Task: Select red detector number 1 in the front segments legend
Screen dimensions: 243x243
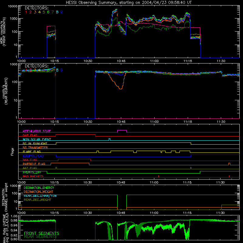Action: [x=26, y=12]
